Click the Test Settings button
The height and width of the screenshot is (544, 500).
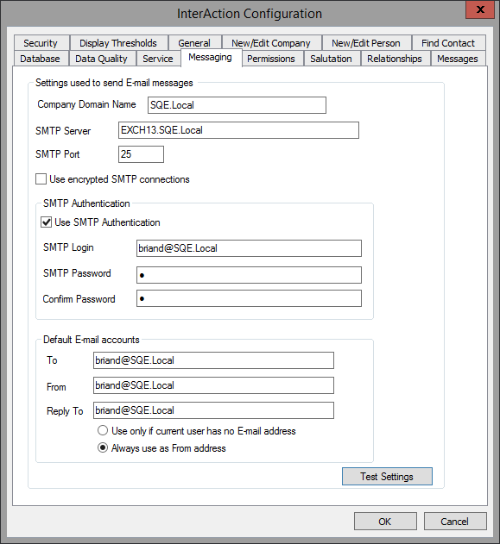point(387,477)
